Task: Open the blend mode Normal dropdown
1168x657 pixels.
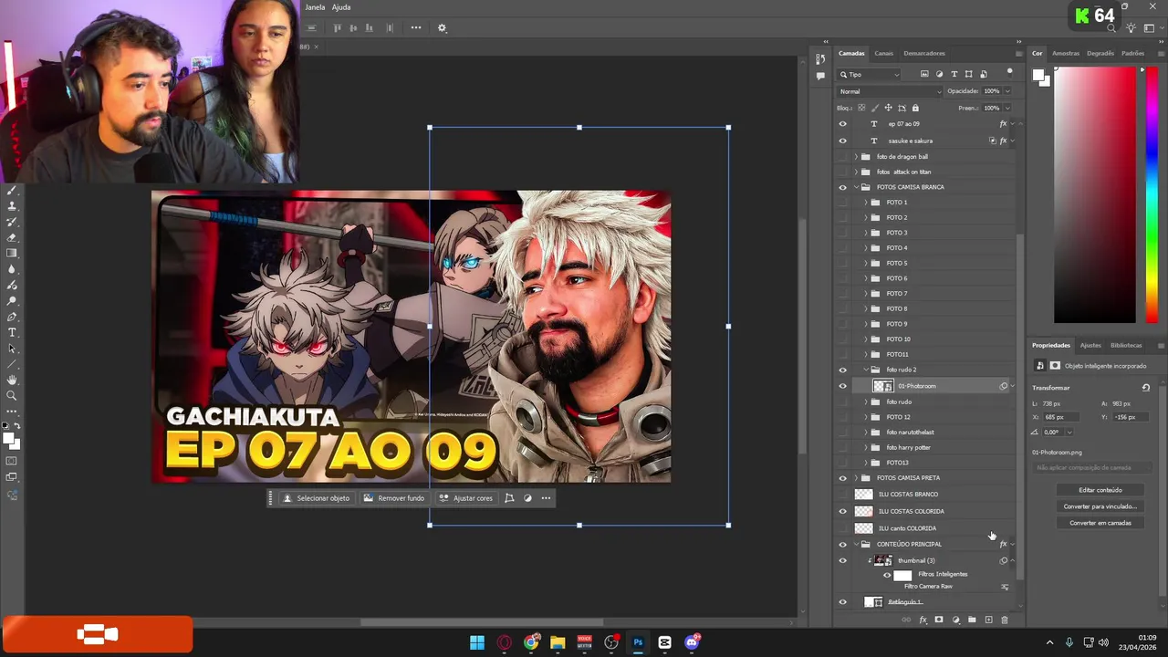Action: (x=890, y=91)
